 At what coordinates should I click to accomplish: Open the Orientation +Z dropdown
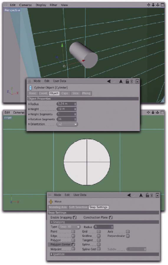click(67, 124)
